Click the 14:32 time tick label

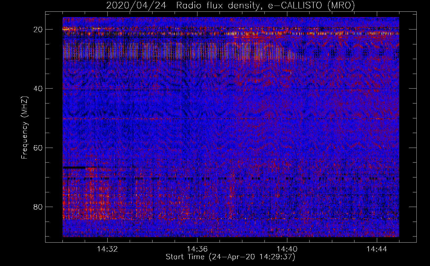(x=107, y=249)
